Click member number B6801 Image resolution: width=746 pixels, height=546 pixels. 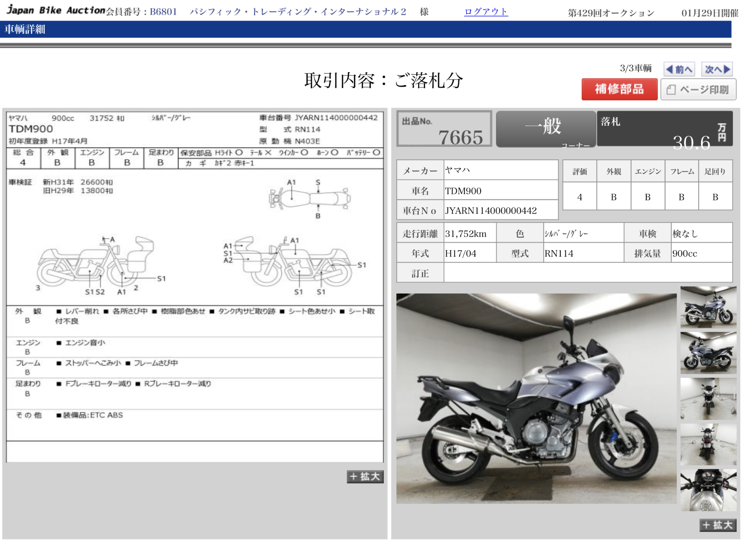[163, 12]
